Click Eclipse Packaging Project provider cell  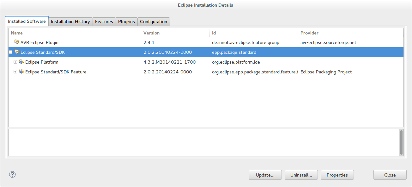point(326,72)
